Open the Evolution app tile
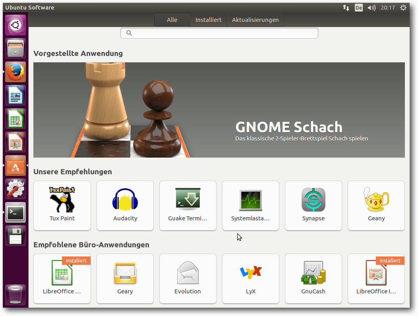 [x=188, y=279]
